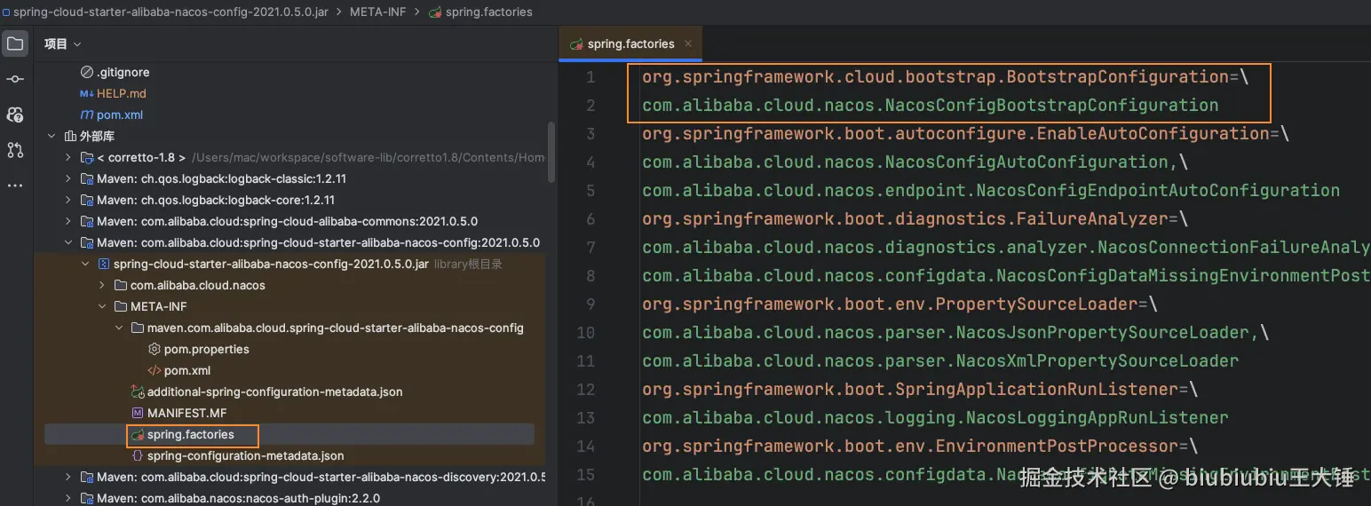Image resolution: width=1371 pixels, height=506 pixels.
Task: Open the 项目 view dropdown
Action: [62, 43]
